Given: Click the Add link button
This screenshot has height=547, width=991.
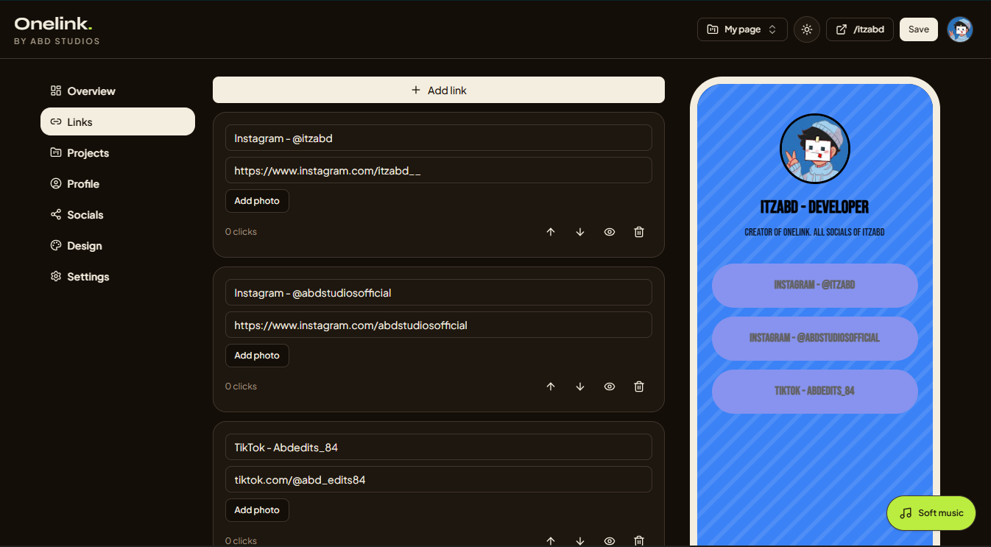Looking at the screenshot, I should point(439,90).
